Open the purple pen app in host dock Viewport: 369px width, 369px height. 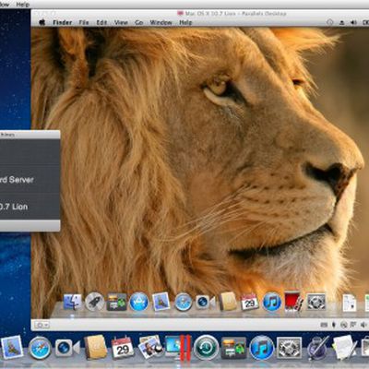[x=317, y=348]
